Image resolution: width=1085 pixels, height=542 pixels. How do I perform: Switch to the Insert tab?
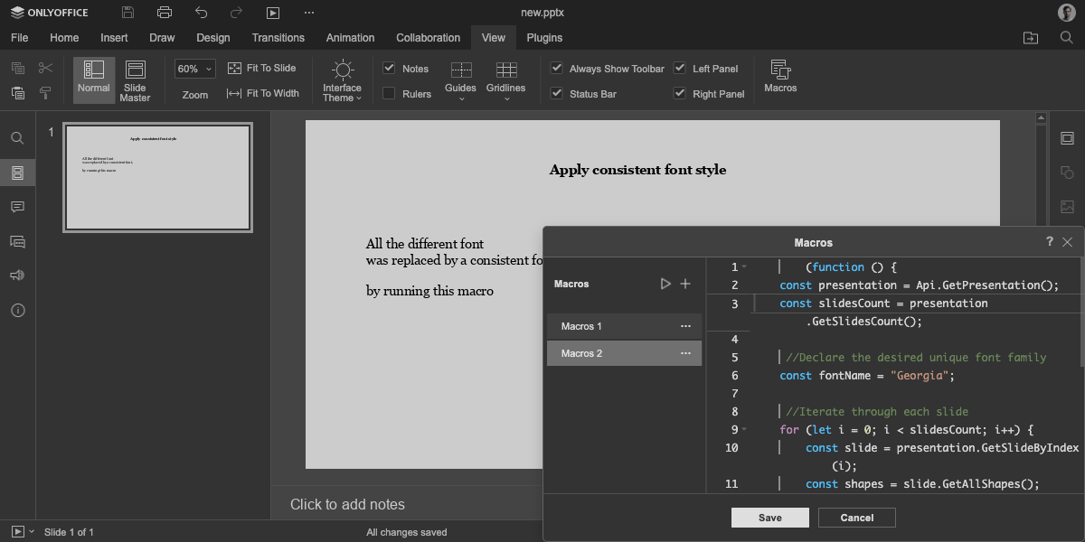point(114,38)
